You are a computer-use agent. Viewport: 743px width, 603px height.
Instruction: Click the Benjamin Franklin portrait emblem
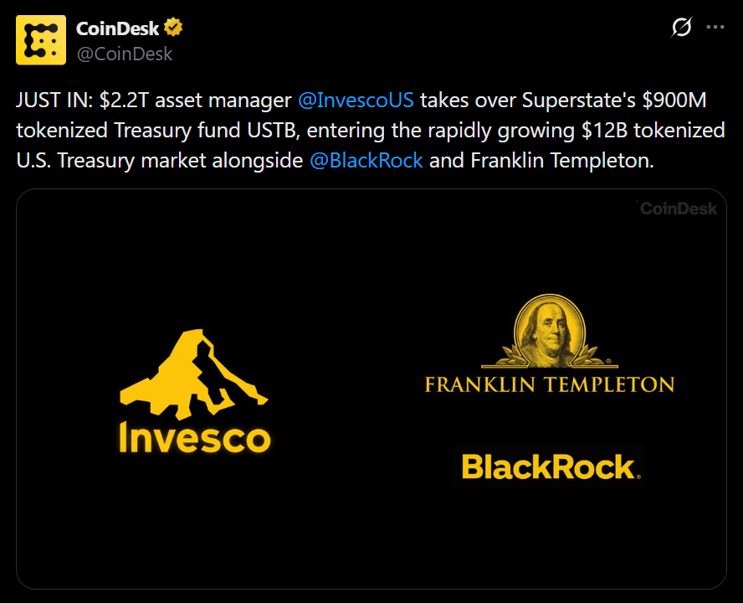(548, 330)
